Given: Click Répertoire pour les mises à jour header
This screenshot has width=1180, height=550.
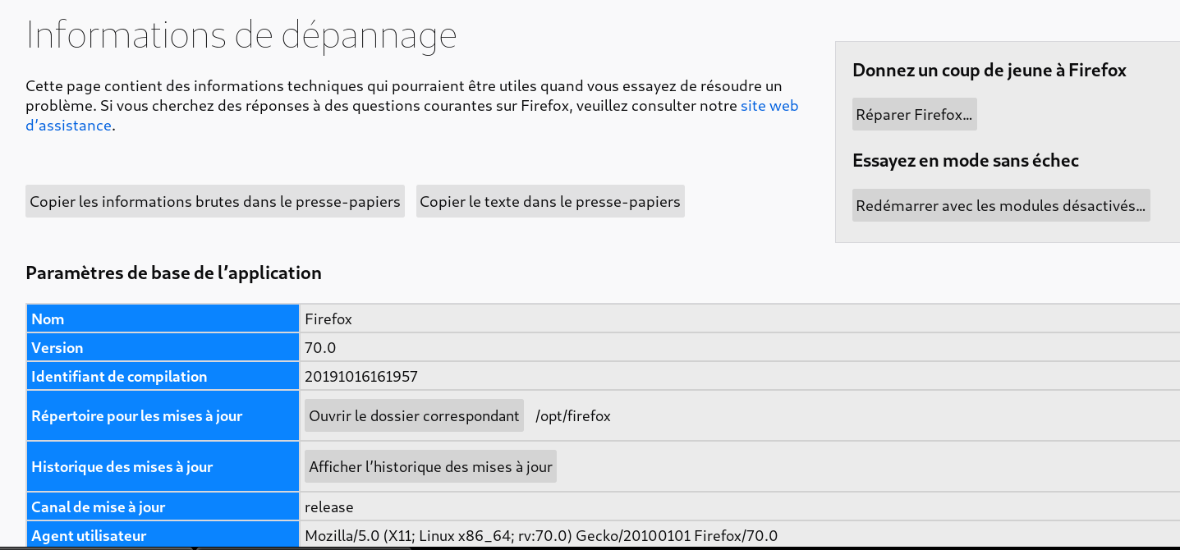Looking at the screenshot, I should (x=163, y=415).
